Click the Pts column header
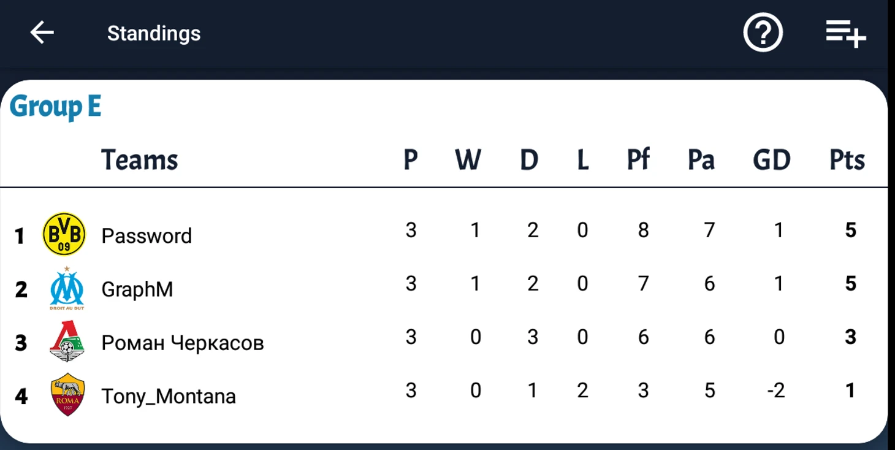895x450 pixels. pyautogui.click(x=847, y=160)
